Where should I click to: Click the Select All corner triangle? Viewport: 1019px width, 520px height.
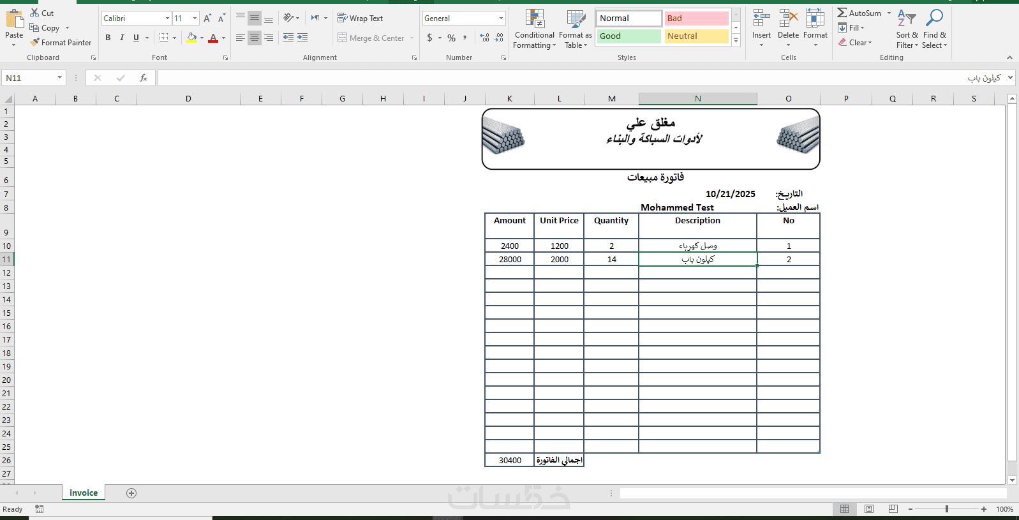point(8,99)
